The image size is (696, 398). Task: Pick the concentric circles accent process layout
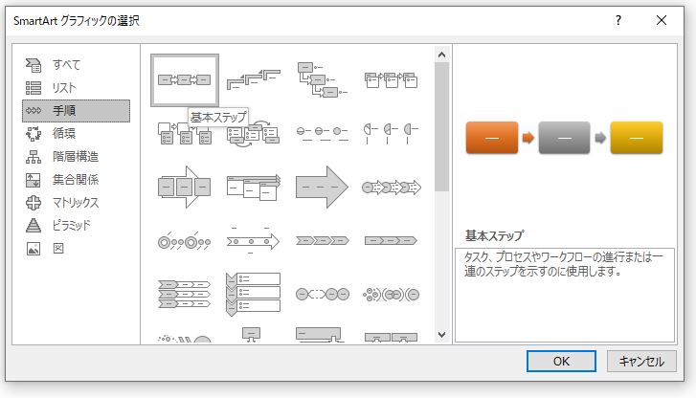[x=185, y=241]
